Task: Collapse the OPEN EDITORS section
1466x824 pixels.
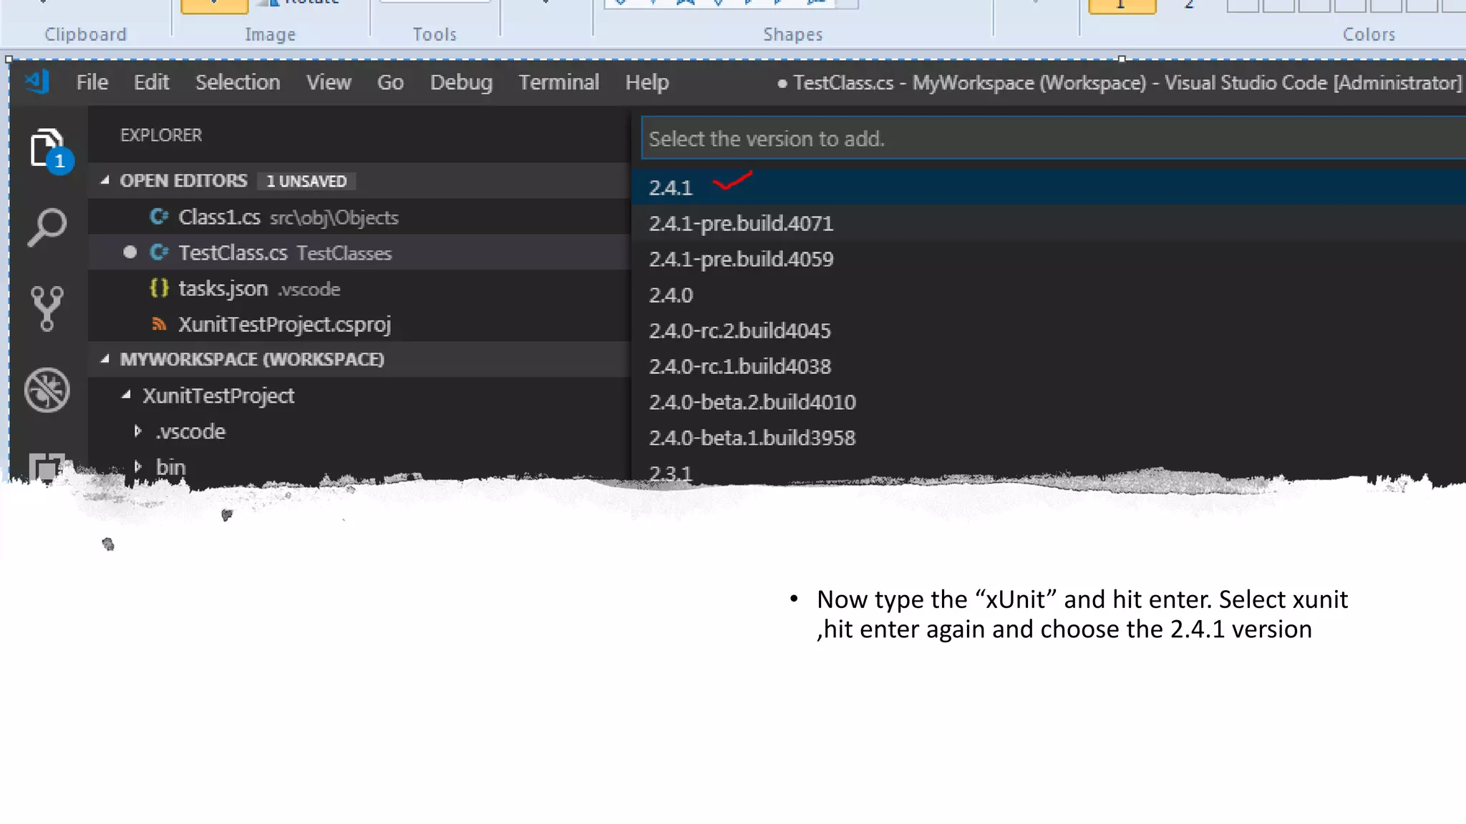Action: 105,180
